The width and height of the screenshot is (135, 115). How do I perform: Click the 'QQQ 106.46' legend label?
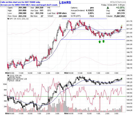click(x=15, y=75)
